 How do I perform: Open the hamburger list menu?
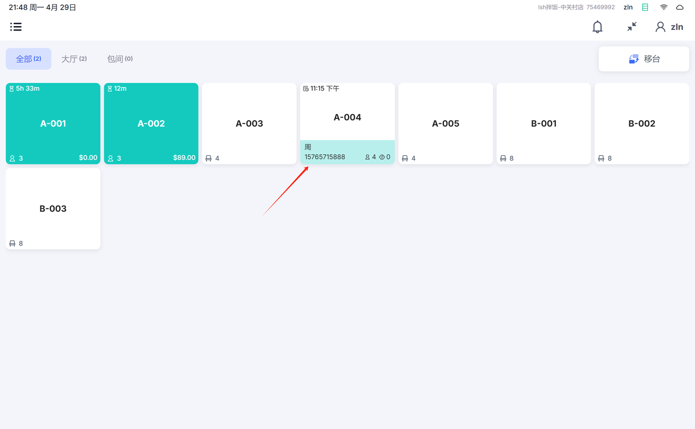click(16, 27)
